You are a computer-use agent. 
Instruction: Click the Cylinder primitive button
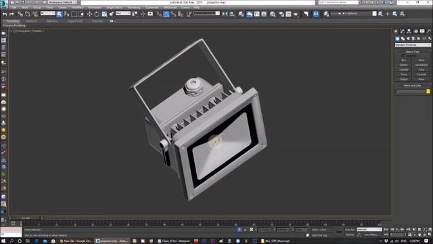[x=404, y=69]
